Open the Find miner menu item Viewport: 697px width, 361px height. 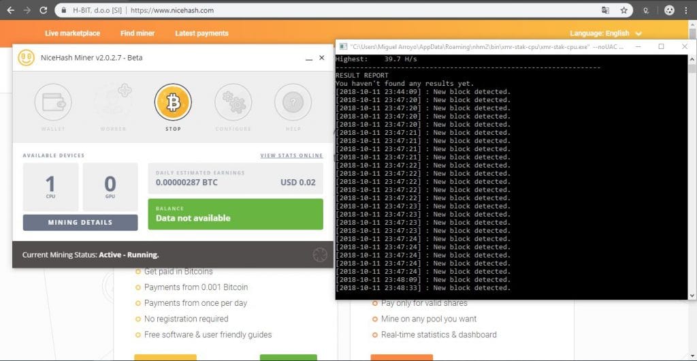[137, 33]
